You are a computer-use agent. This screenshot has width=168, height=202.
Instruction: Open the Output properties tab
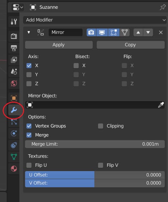click(14, 48)
